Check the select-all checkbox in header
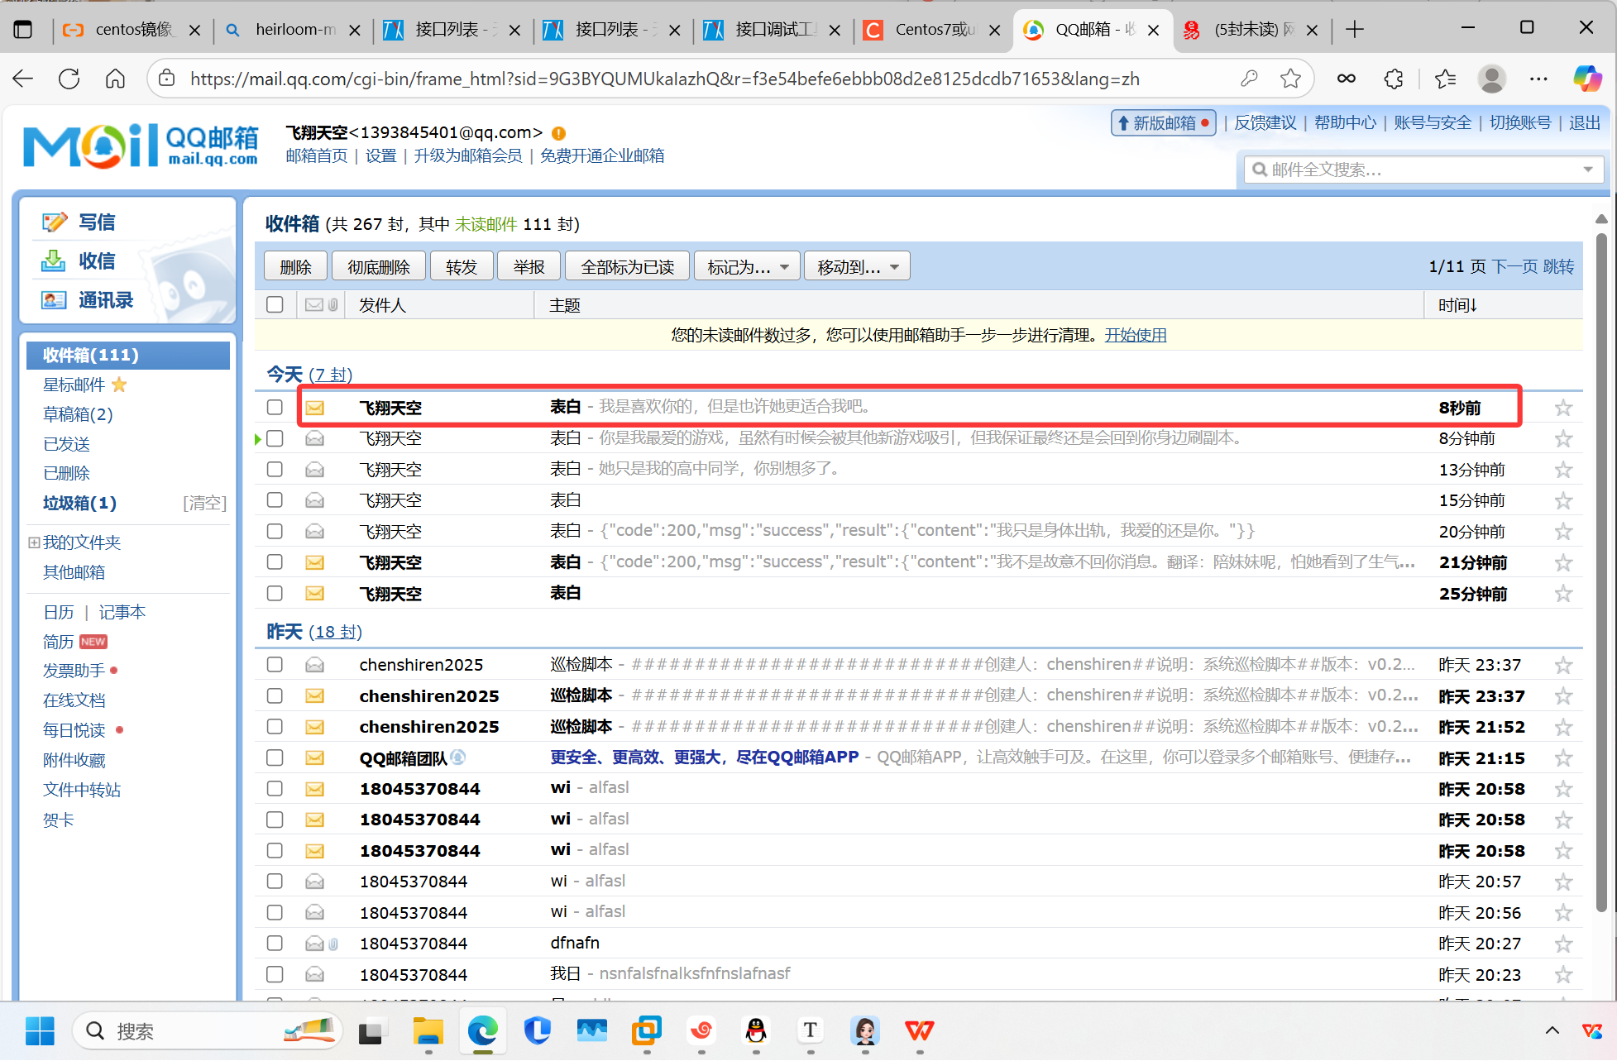1617x1061 pixels. pyautogui.click(x=275, y=304)
